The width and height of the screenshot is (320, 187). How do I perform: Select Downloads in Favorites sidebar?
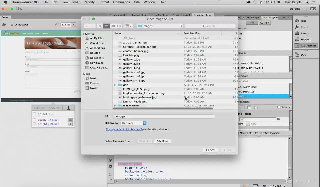[97, 63]
